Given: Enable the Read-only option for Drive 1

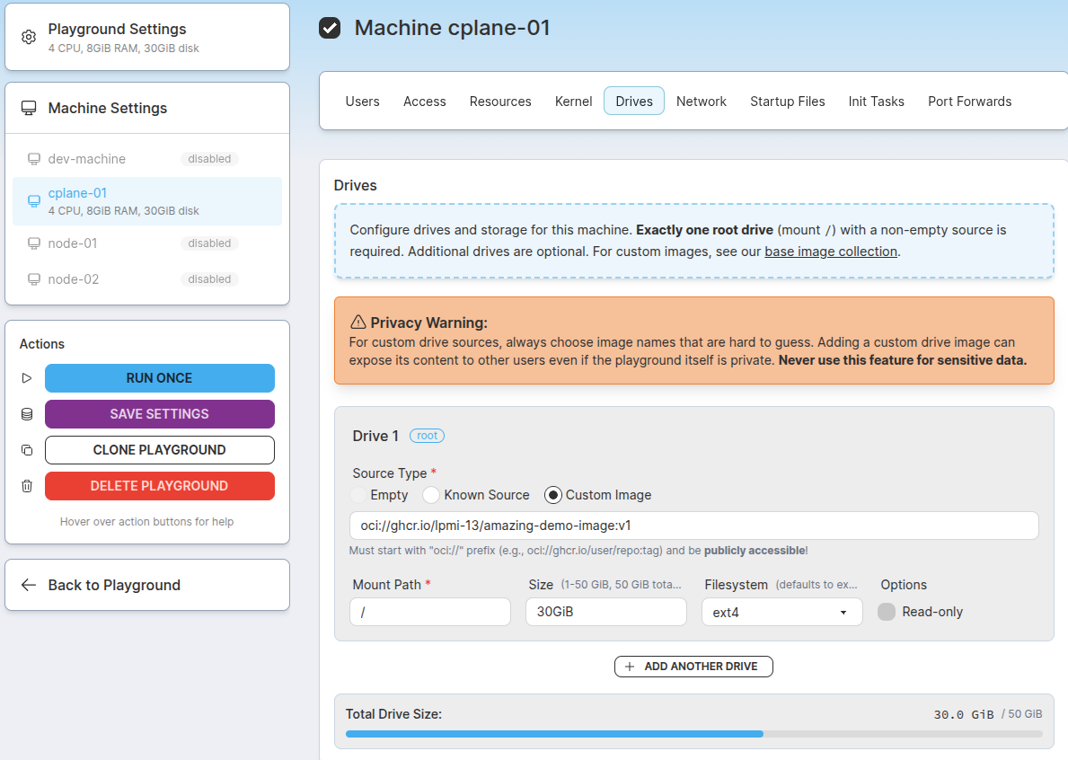Looking at the screenshot, I should [886, 611].
